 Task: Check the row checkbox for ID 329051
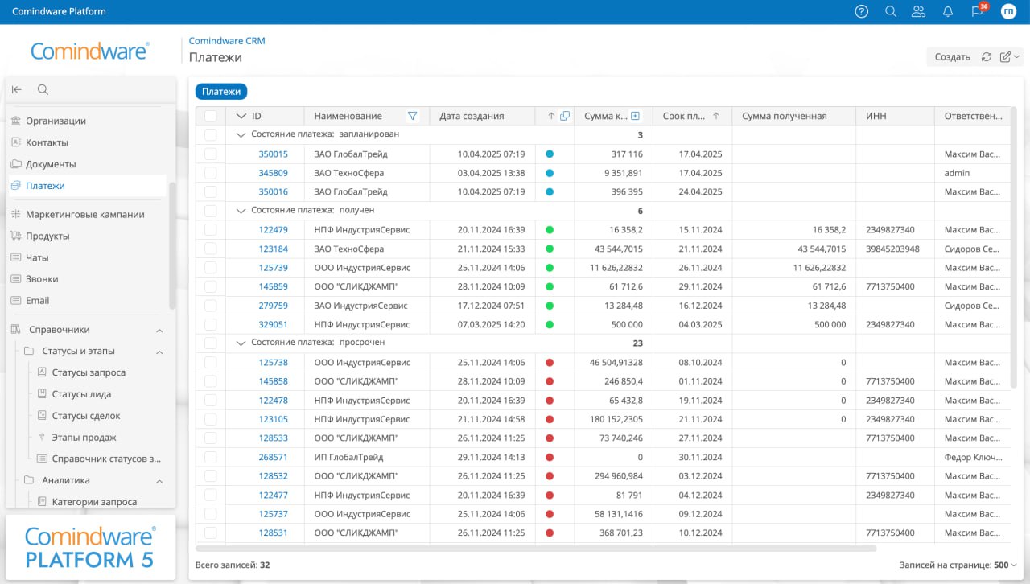(211, 324)
